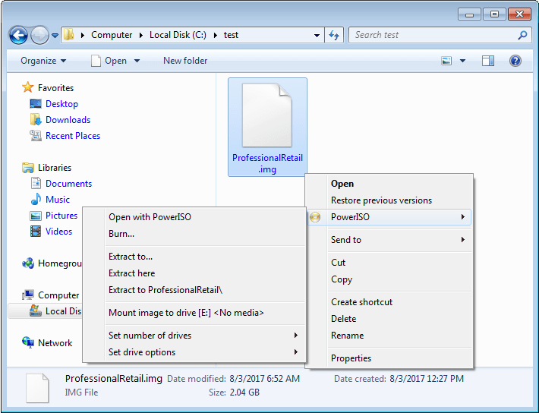Open the address bar history dropdown
Screen dimensions: 539x413
317,35
